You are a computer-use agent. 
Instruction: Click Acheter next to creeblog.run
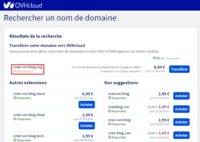click(181, 109)
